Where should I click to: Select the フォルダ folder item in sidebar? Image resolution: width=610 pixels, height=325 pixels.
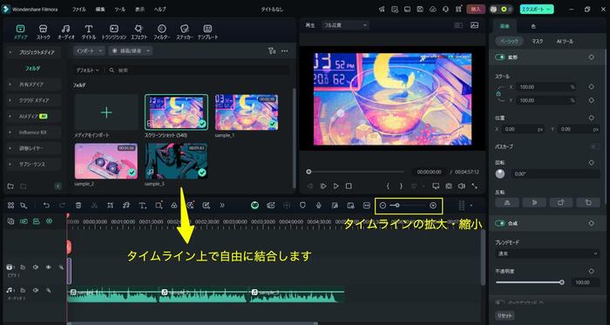pyautogui.click(x=33, y=69)
